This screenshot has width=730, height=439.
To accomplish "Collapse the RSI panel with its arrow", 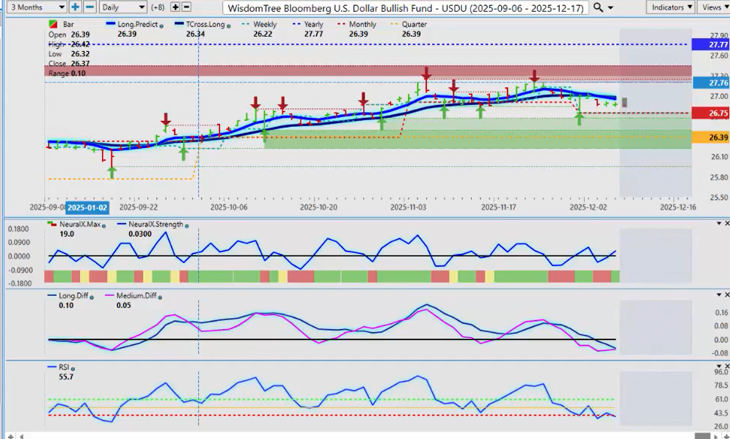I will click(715, 365).
